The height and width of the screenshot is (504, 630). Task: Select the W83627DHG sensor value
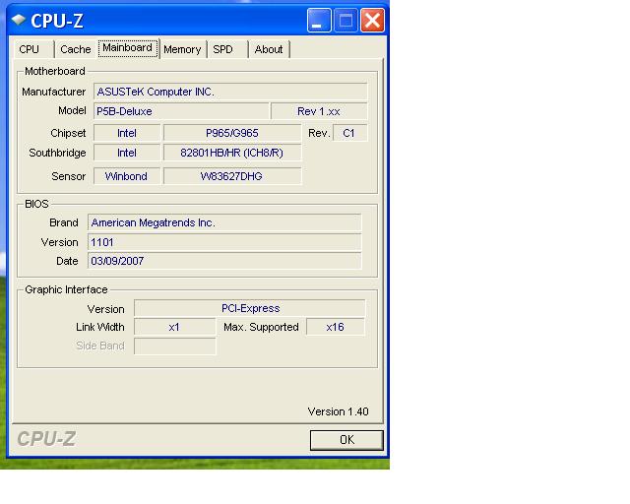232,176
